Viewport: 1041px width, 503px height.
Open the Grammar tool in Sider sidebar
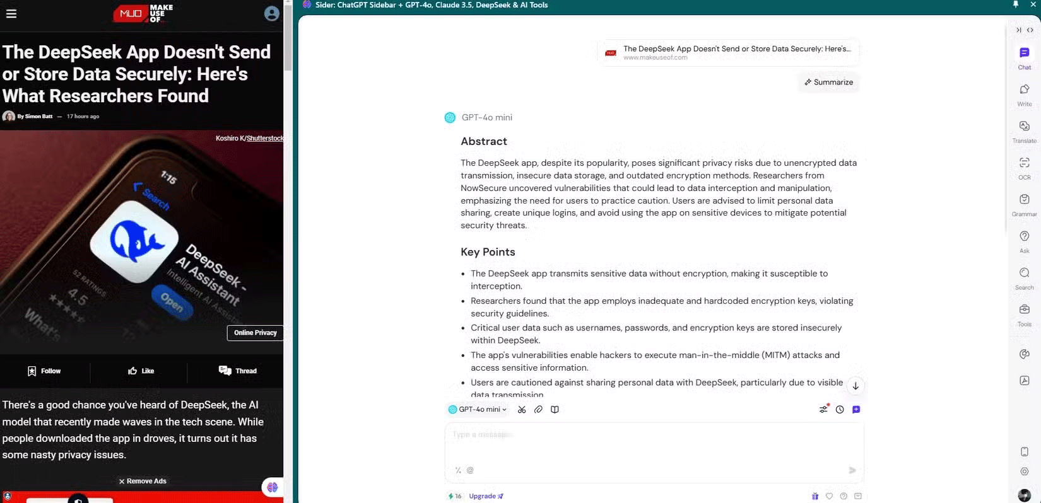point(1024,204)
